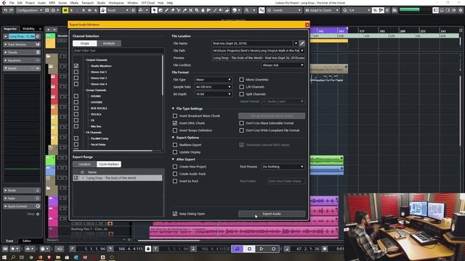The width and height of the screenshot is (465, 261).
Task: Click the Windows taskbar search icon
Action: 13,257
